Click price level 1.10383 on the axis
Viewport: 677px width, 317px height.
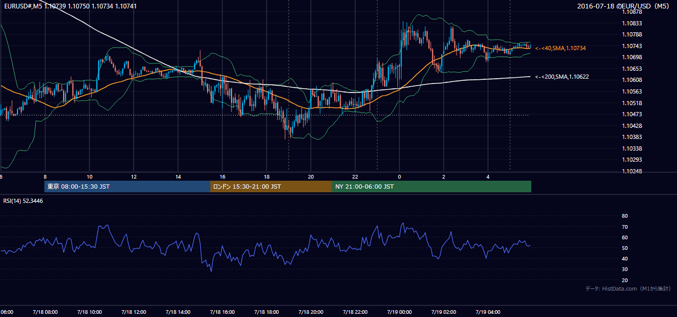631,137
